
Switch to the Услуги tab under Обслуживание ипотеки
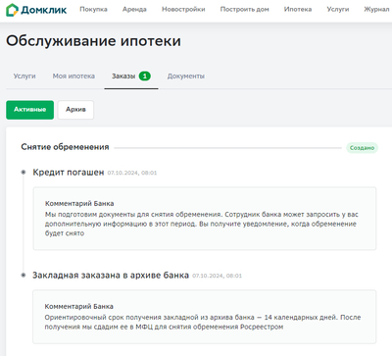[x=24, y=76]
